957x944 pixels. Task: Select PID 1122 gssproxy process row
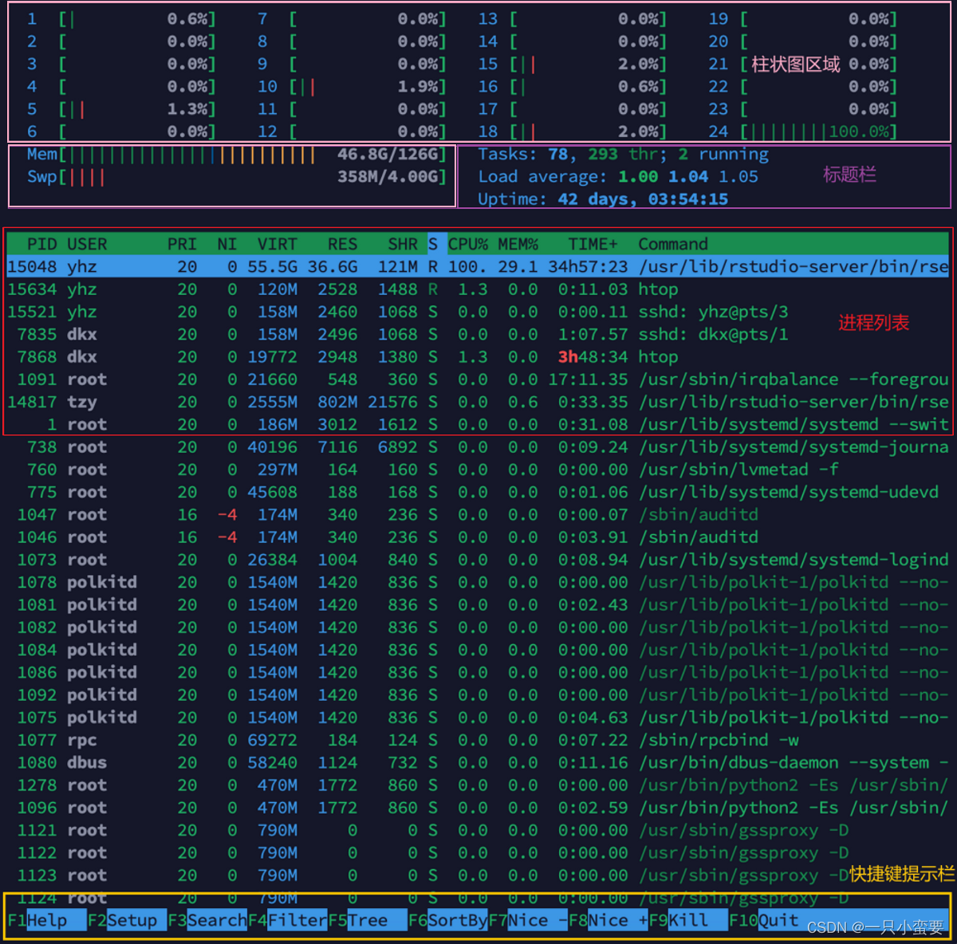click(478, 853)
